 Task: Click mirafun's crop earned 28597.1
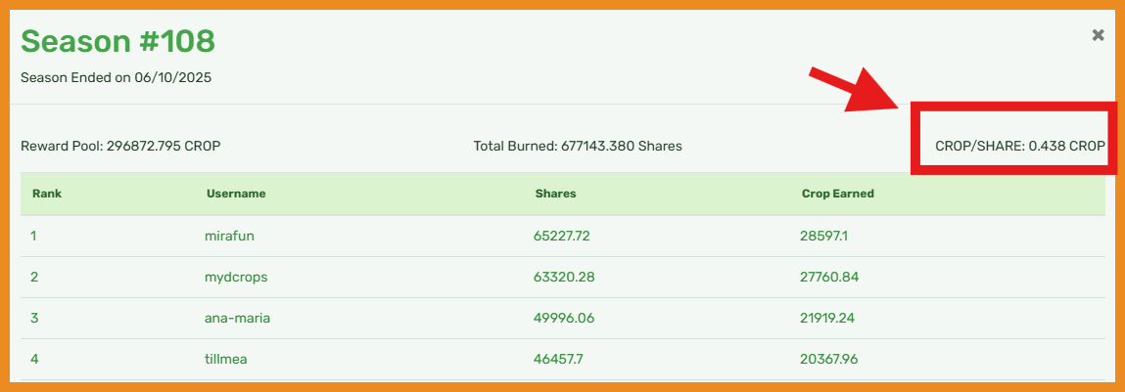coord(823,236)
